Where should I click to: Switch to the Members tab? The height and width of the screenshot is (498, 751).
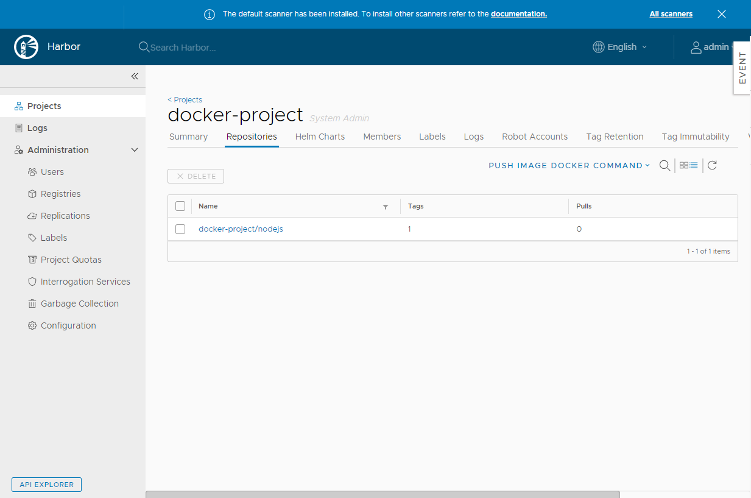pos(382,137)
